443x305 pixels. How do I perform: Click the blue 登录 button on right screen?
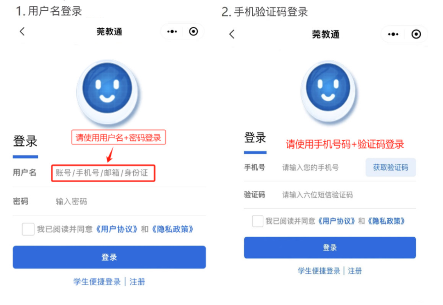[330, 248]
